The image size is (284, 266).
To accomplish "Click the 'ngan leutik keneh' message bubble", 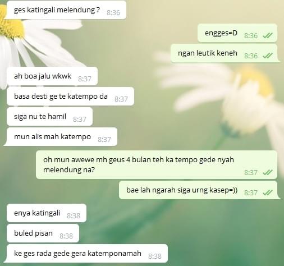I will coord(225,53).
